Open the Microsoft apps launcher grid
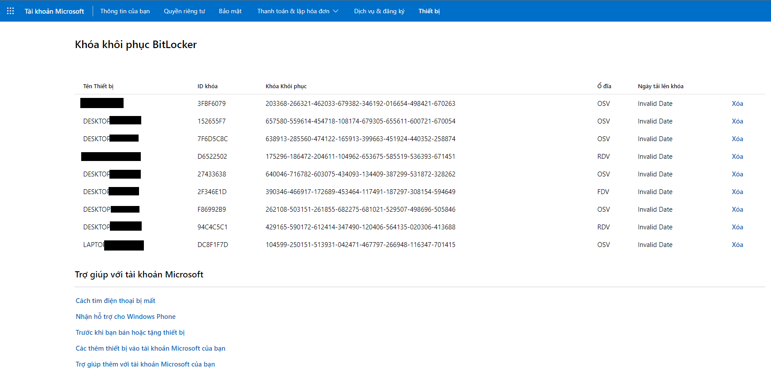The height and width of the screenshot is (378, 771). (x=11, y=11)
